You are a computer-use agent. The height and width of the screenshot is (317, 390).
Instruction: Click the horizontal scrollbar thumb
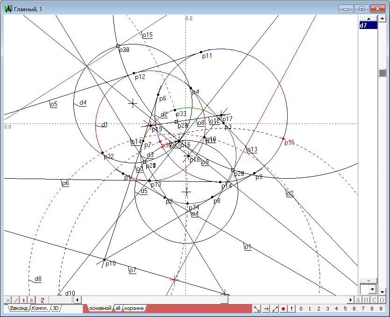(x=224, y=300)
